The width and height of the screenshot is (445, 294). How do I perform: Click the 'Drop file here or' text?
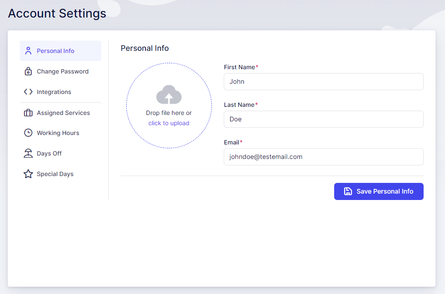(x=169, y=113)
